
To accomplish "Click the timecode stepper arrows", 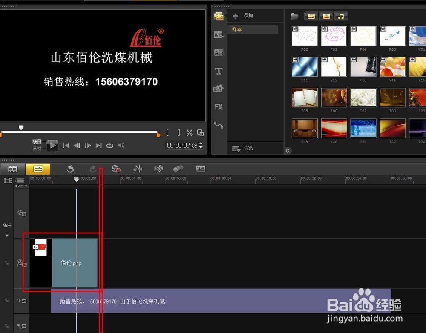I will pyautogui.click(x=201, y=145).
